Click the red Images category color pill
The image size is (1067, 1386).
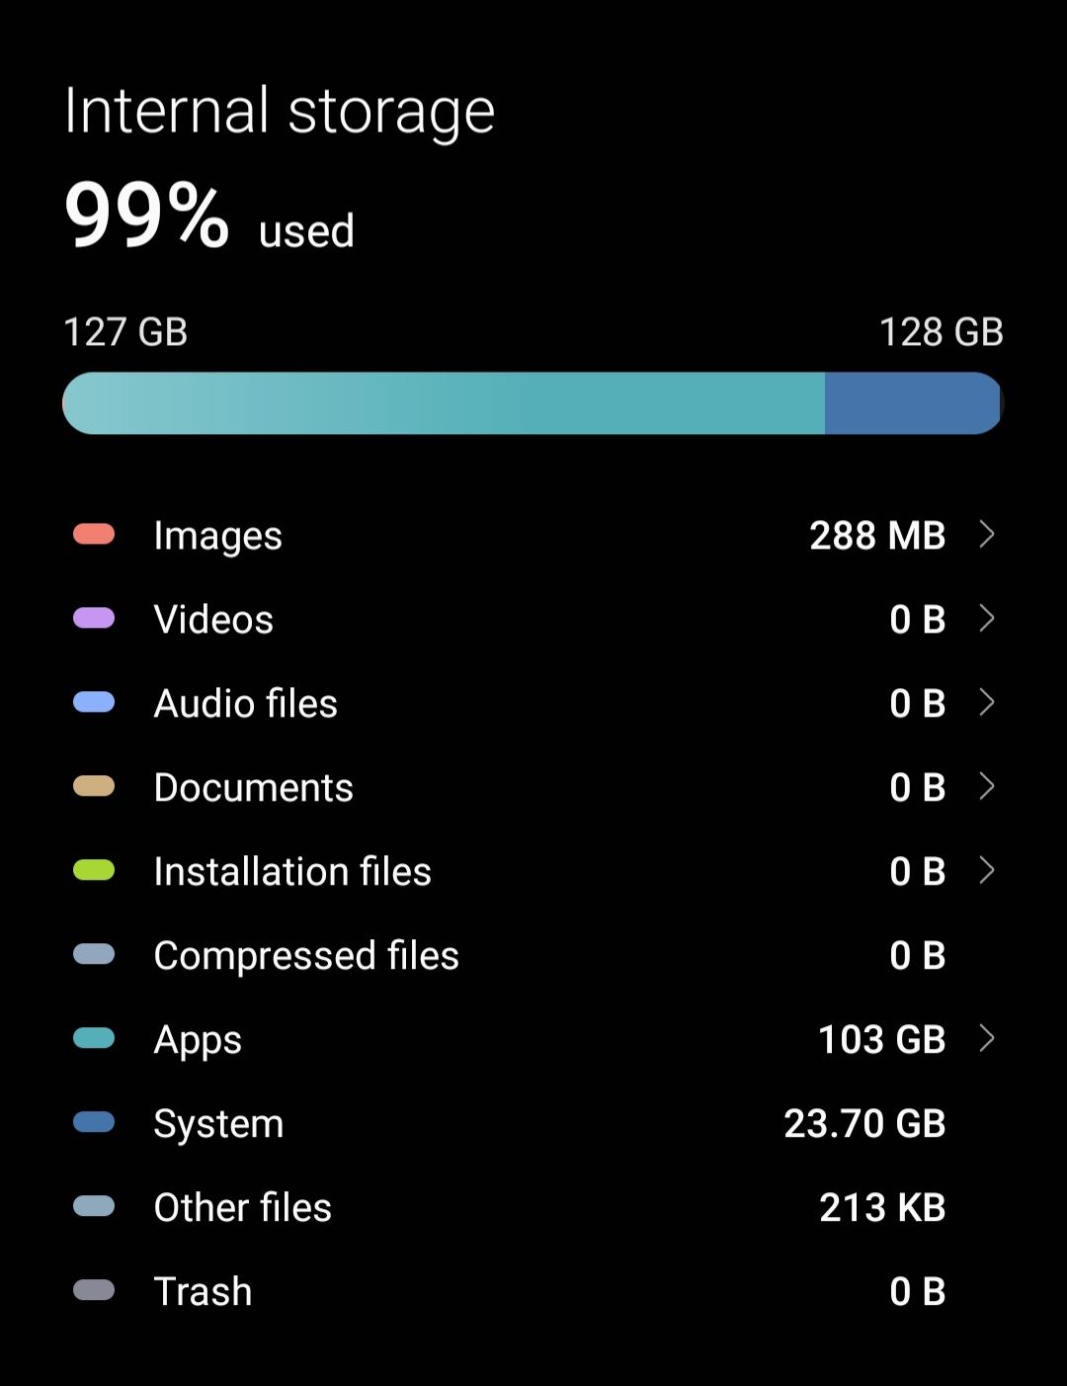point(94,535)
